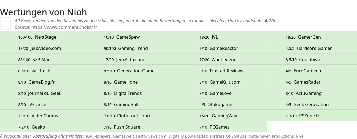Select the wccftech 8.5/10 entry
The image size is (357, 139).
[34, 71]
